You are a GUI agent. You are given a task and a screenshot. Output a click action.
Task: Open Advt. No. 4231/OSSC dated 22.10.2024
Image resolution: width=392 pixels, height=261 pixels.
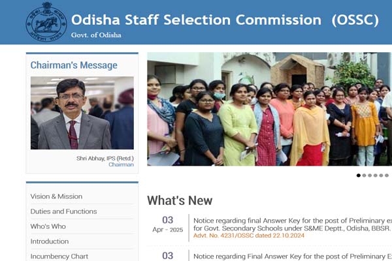tap(249, 236)
